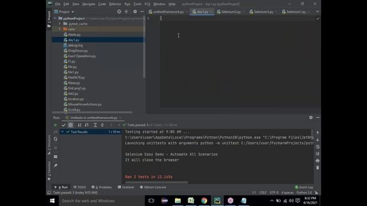
Task: Click the Run tool window button
Action: [61, 187]
